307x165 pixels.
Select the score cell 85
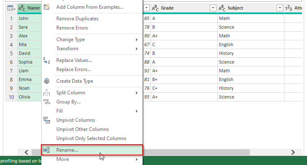[147, 18]
